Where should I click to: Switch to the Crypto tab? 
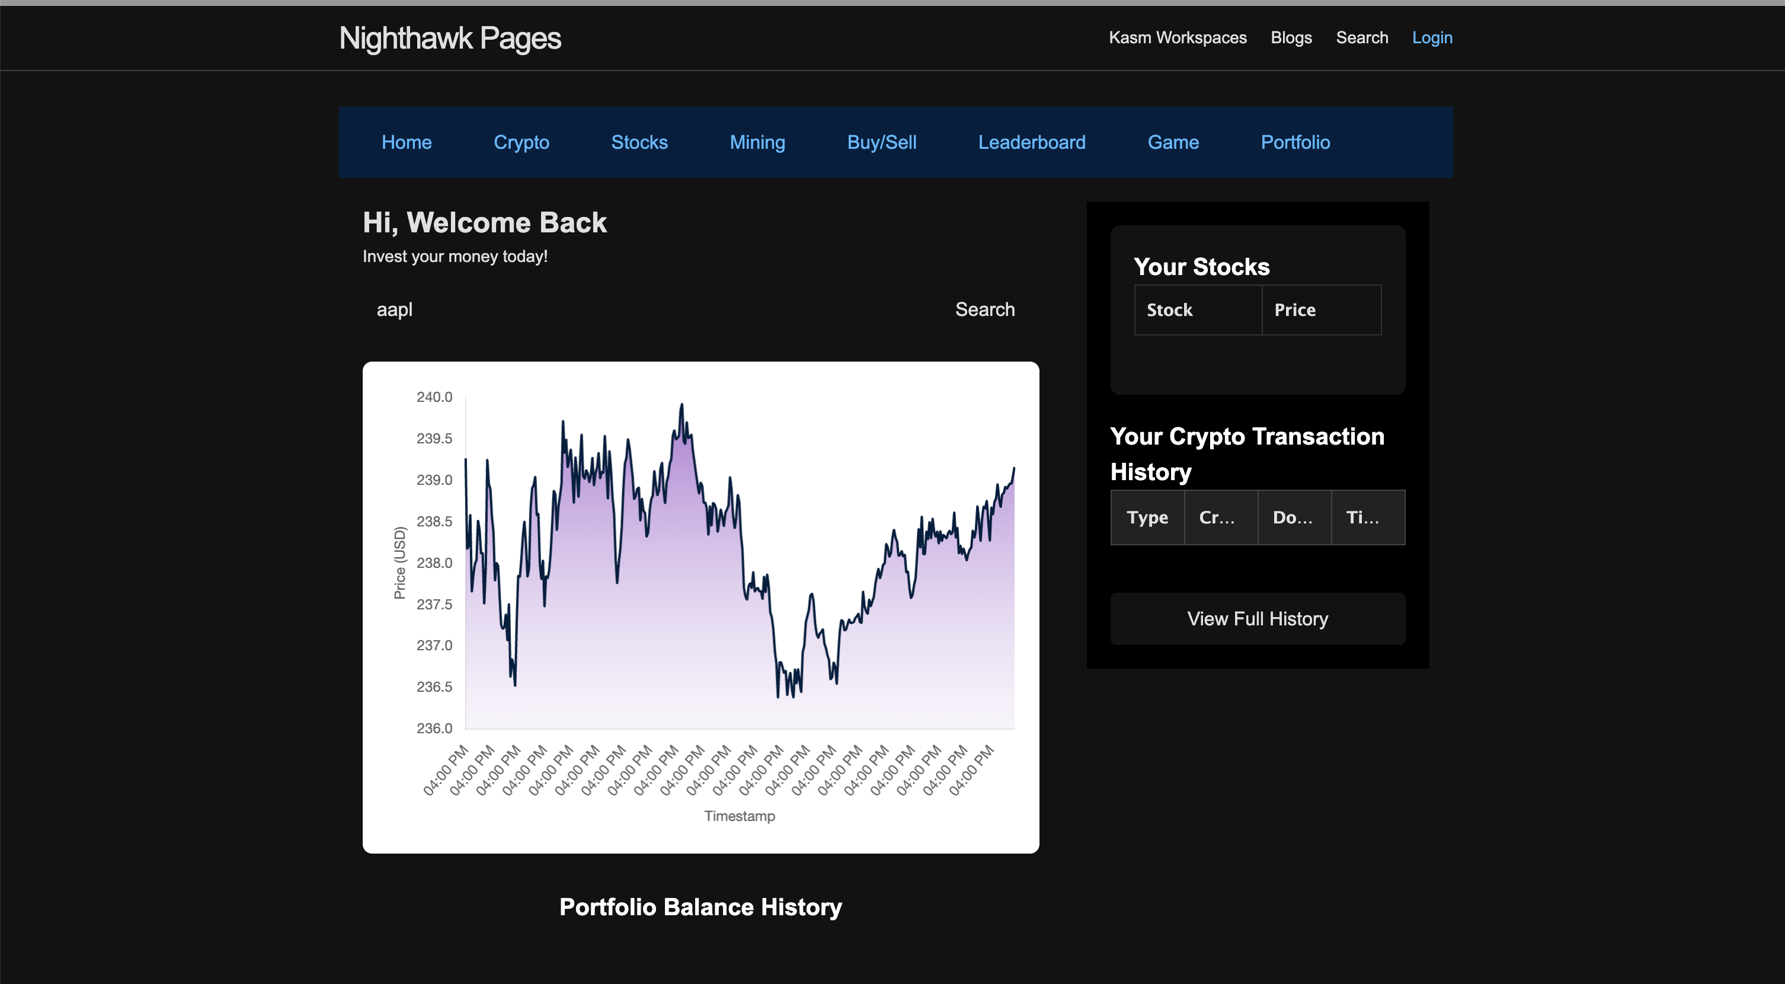coord(521,142)
